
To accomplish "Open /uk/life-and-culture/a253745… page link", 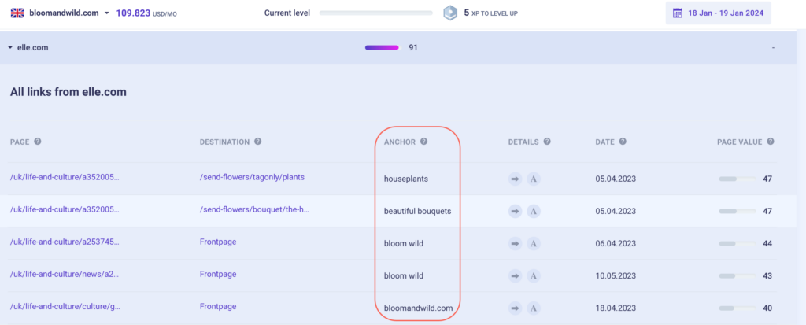I will [x=65, y=242].
